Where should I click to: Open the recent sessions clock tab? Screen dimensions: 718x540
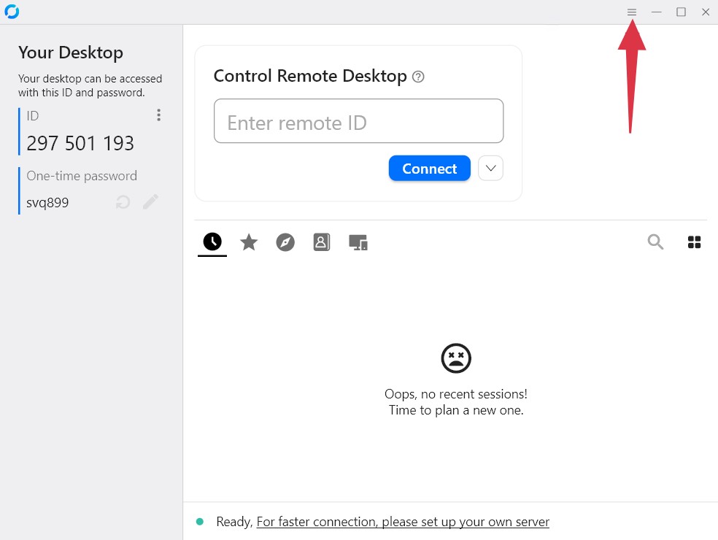(212, 242)
